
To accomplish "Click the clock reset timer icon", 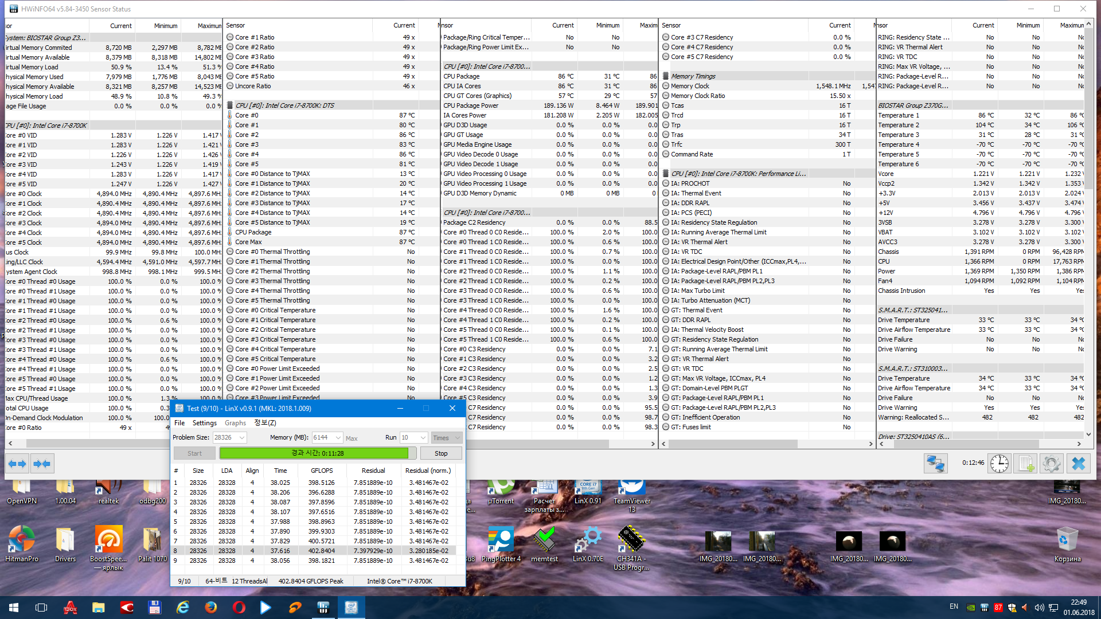I will coord(1000,464).
